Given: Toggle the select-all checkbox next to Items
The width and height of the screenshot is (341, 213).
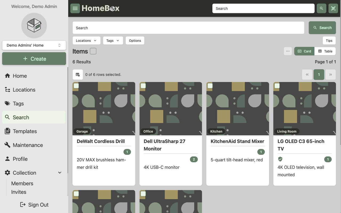Looking at the screenshot, I should pyautogui.click(x=93, y=51).
